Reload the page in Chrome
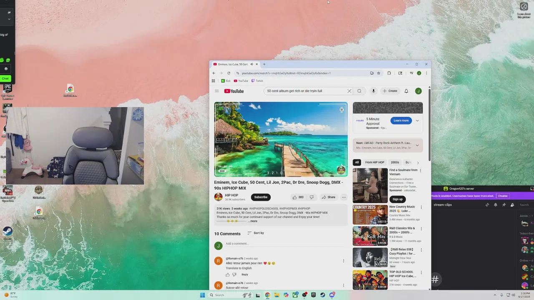The width and height of the screenshot is (534, 300). click(229, 73)
